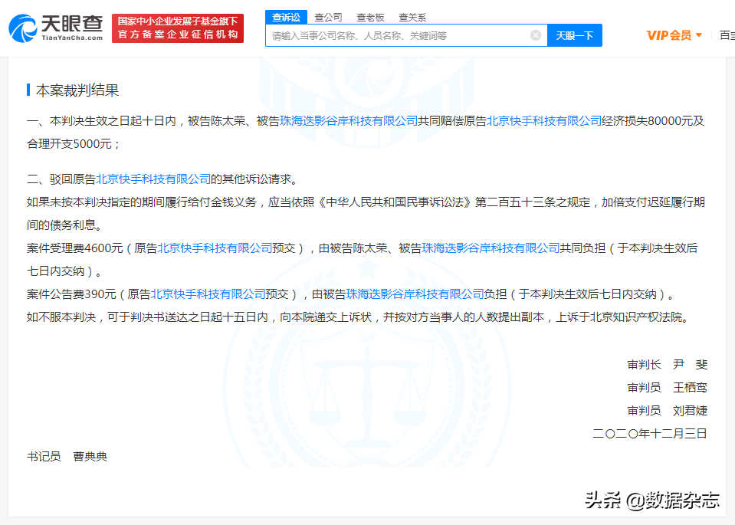Open the 查老板 tab
The width and height of the screenshot is (735, 525).
[370, 17]
